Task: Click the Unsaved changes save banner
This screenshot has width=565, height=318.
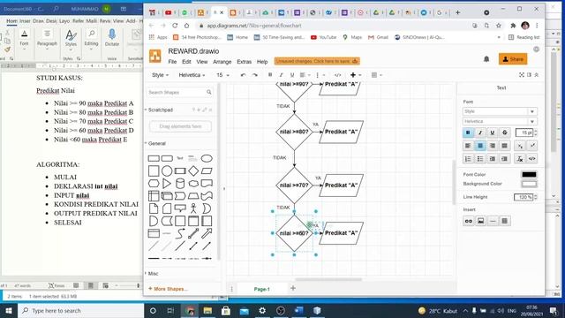Action: [x=317, y=61]
